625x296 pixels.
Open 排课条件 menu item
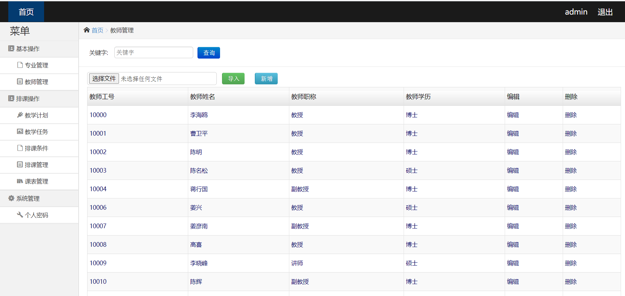pyautogui.click(x=39, y=148)
